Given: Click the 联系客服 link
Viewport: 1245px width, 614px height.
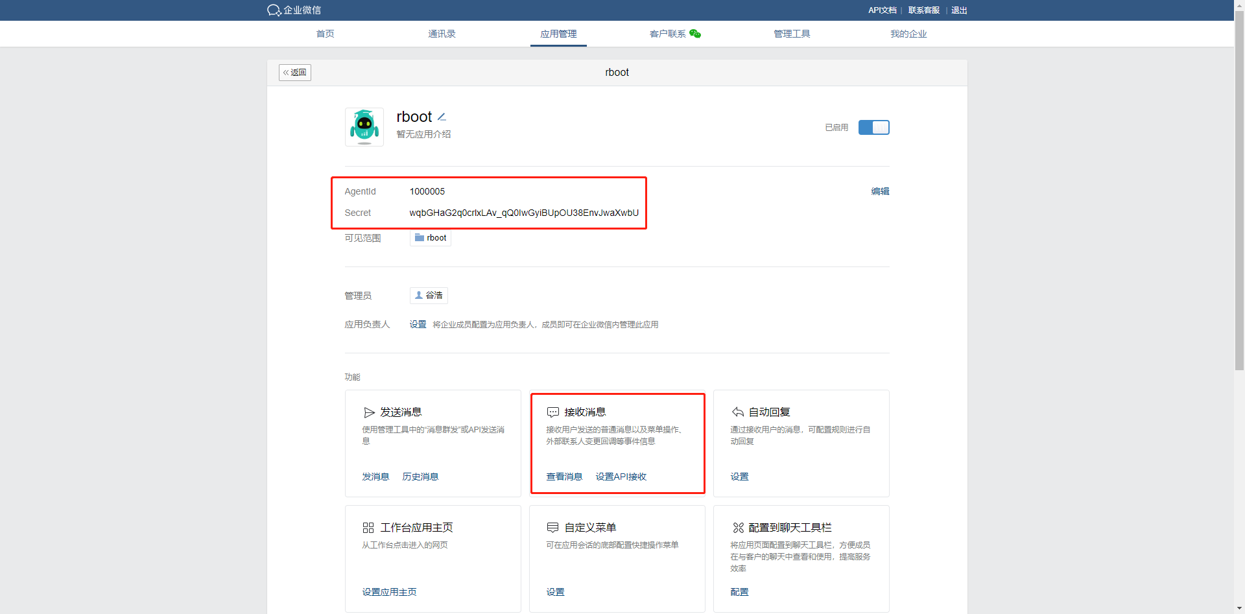Looking at the screenshot, I should tap(924, 10).
